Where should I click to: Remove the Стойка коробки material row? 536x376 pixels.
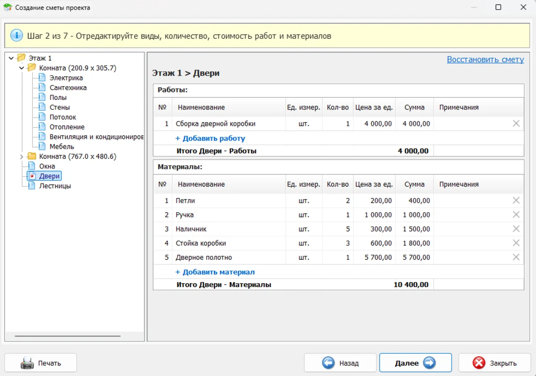[x=516, y=243]
